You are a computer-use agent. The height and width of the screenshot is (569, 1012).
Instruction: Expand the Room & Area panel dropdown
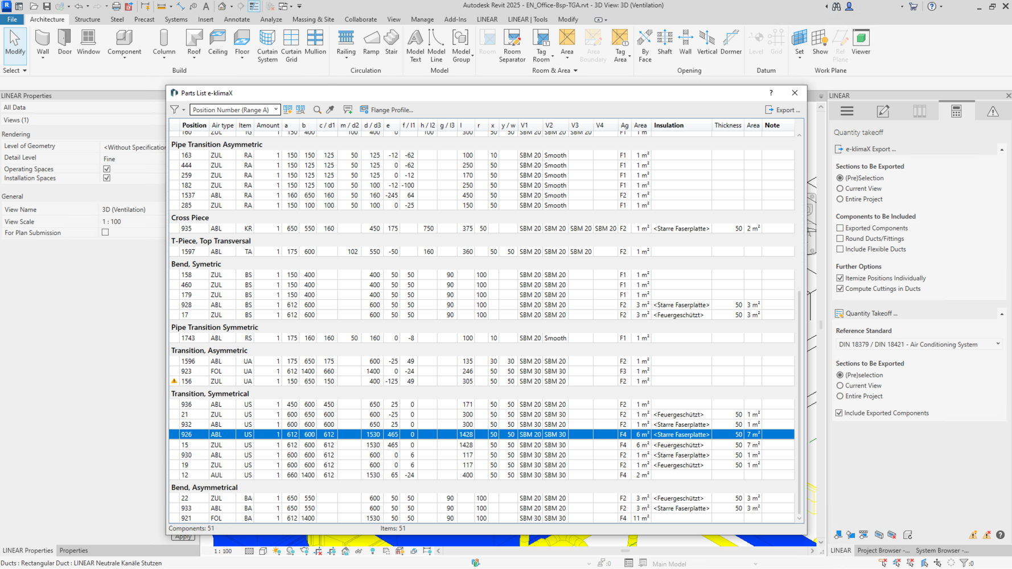575,71
